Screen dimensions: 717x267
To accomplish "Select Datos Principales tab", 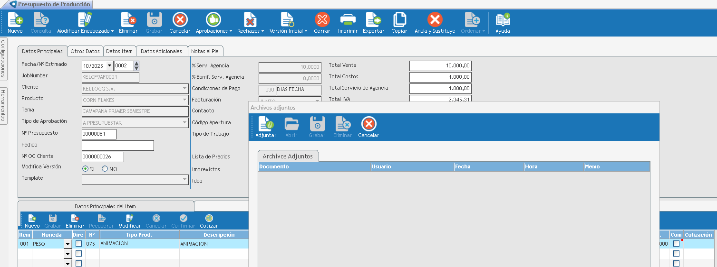I will pos(42,51).
